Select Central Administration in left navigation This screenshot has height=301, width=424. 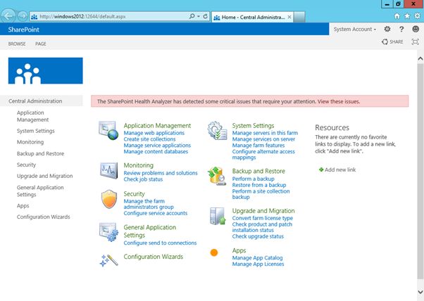tap(35, 101)
